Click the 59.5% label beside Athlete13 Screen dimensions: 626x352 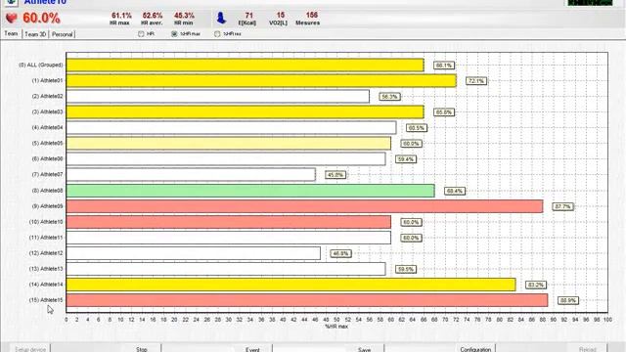[x=406, y=270]
